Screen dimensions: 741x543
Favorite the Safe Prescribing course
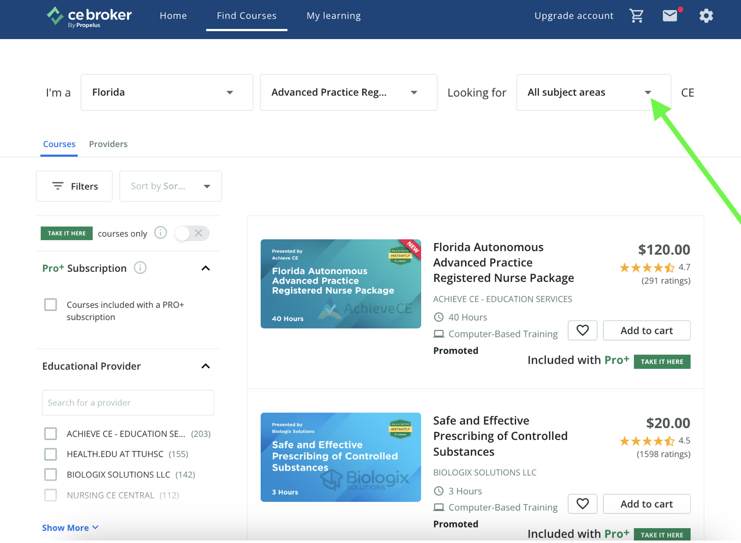point(582,503)
